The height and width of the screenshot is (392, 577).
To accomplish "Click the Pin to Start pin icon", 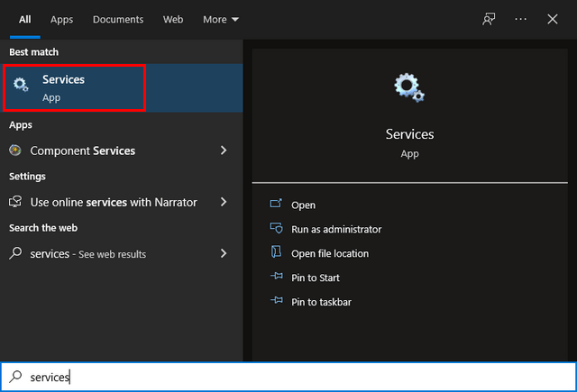I will click(277, 276).
